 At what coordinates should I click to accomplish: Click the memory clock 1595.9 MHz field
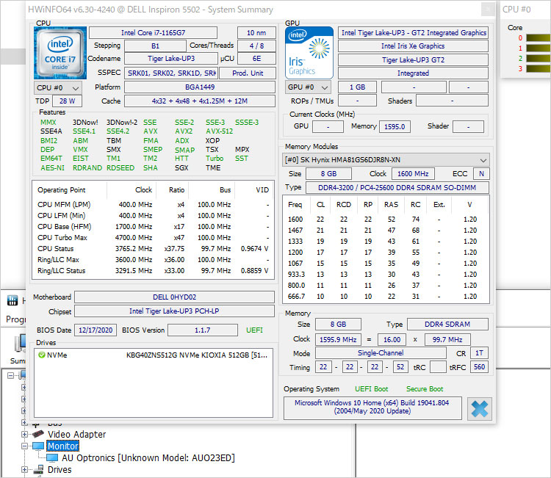(x=338, y=340)
